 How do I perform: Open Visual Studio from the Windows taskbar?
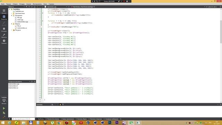point(124,123)
